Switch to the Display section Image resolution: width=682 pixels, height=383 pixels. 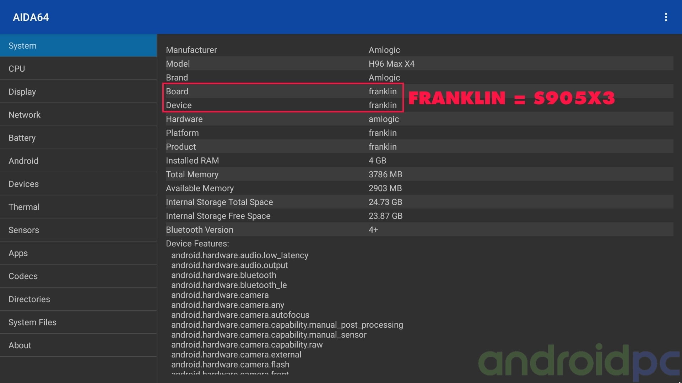[78, 92]
